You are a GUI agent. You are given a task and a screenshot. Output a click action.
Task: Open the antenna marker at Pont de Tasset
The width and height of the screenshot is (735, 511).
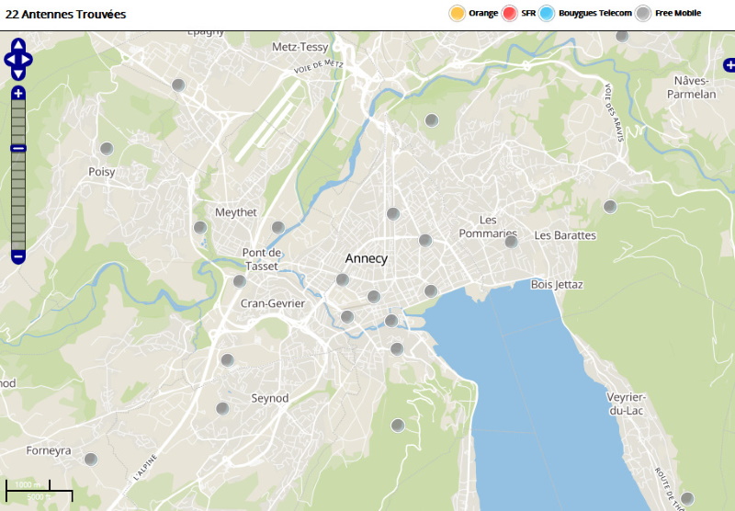pos(240,281)
